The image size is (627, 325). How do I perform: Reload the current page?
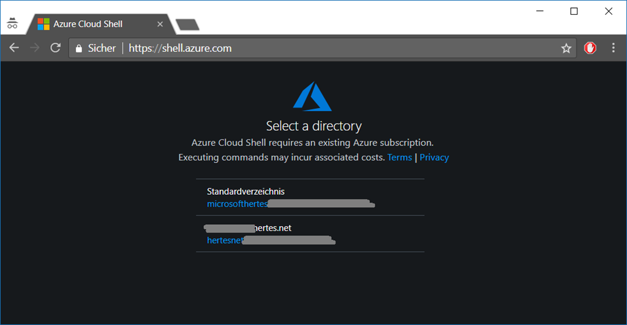pyautogui.click(x=55, y=48)
